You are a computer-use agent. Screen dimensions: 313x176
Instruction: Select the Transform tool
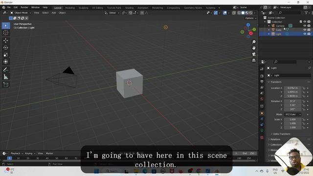pyautogui.click(x=5, y=62)
